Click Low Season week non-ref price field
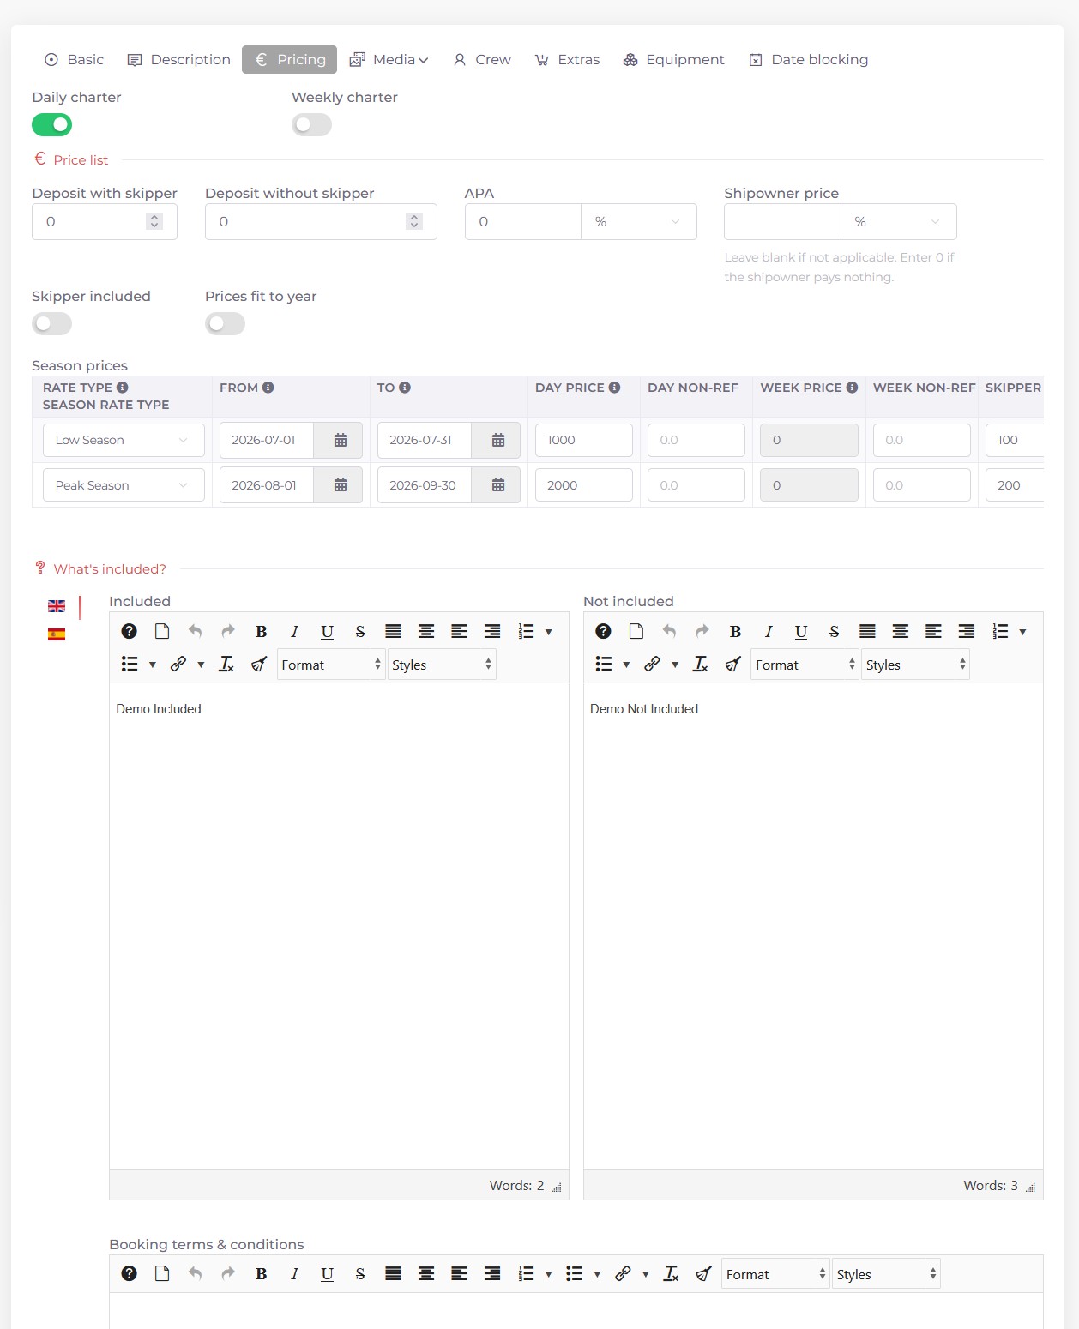This screenshot has height=1329, width=1079. point(922,440)
